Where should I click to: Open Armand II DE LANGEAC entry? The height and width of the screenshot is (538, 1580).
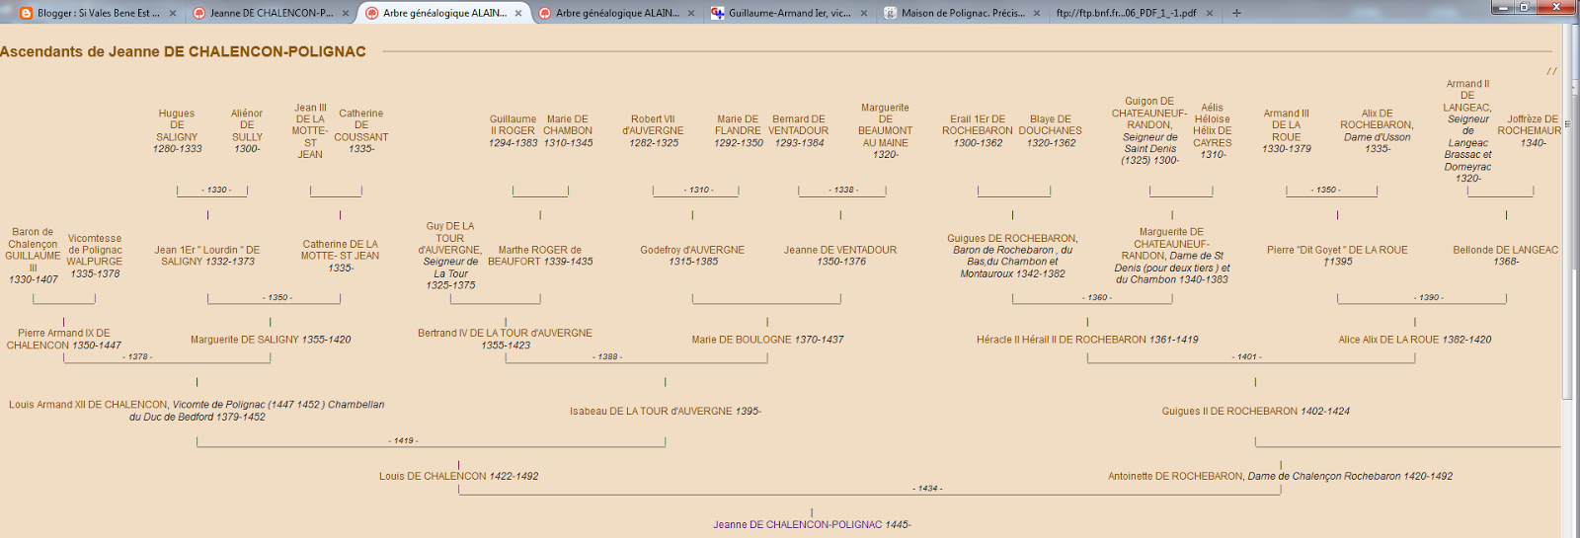pyautogui.click(x=1467, y=131)
